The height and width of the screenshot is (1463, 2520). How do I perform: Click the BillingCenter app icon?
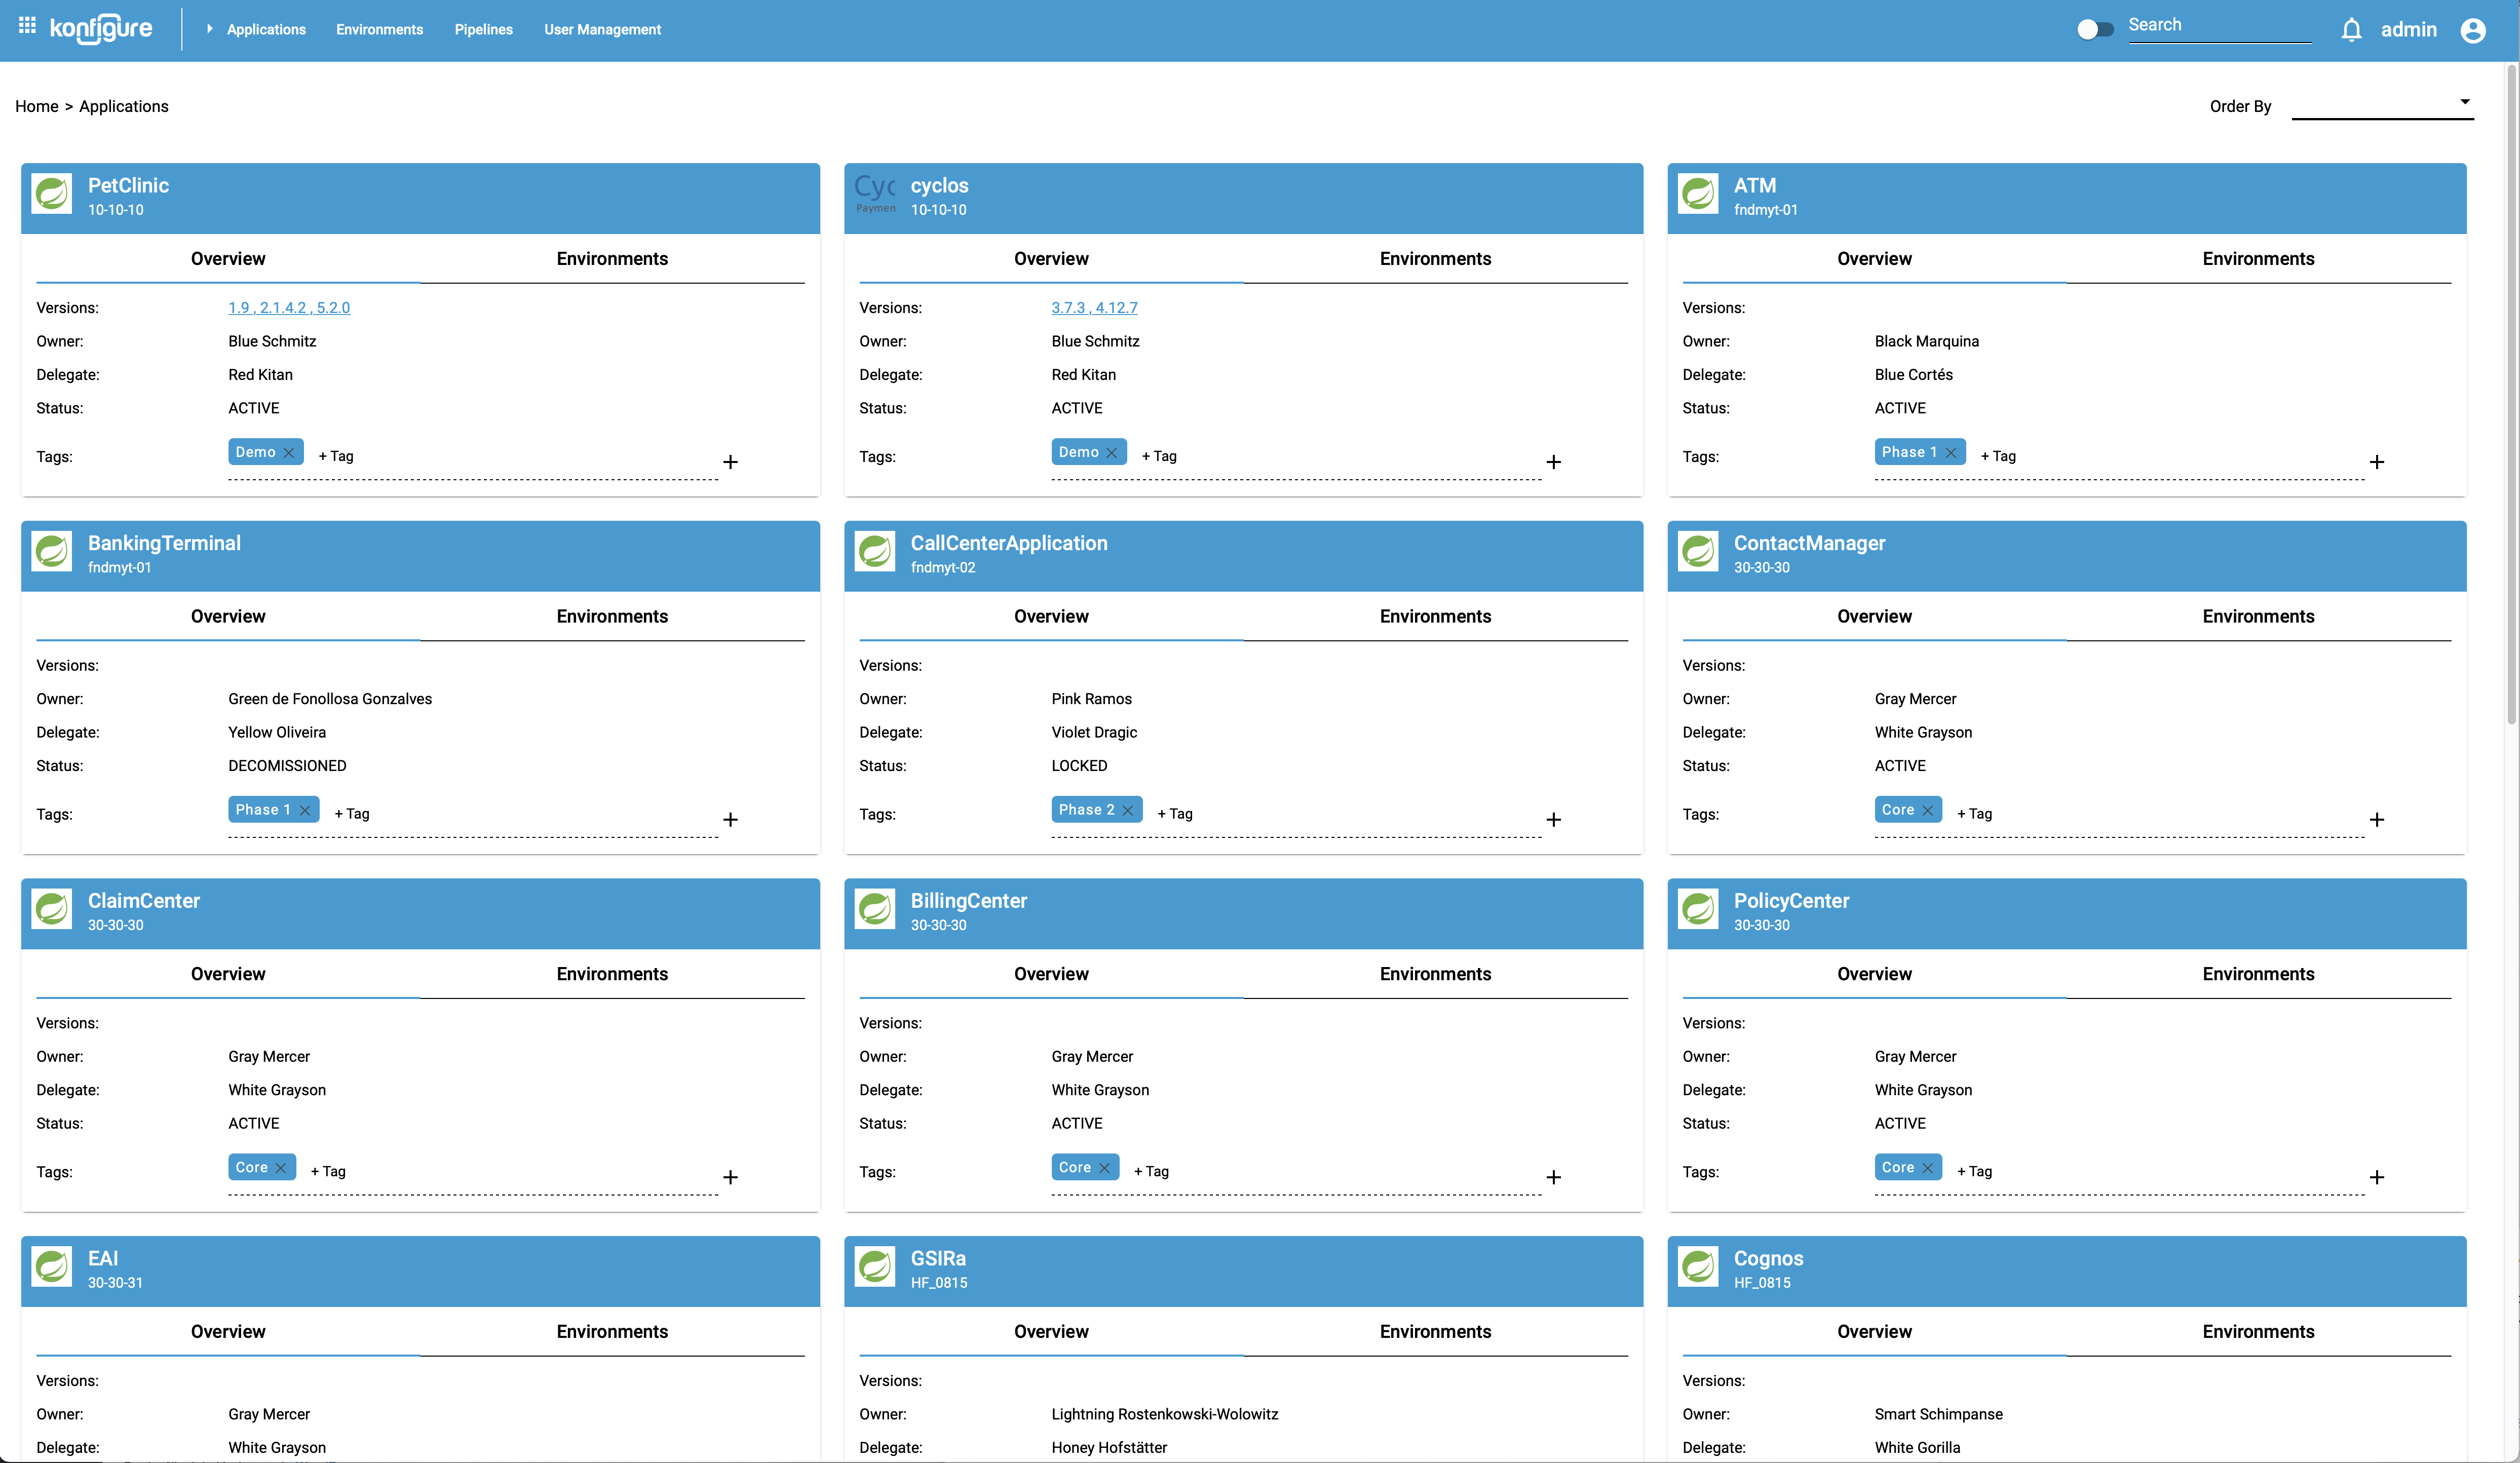coord(875,909)
